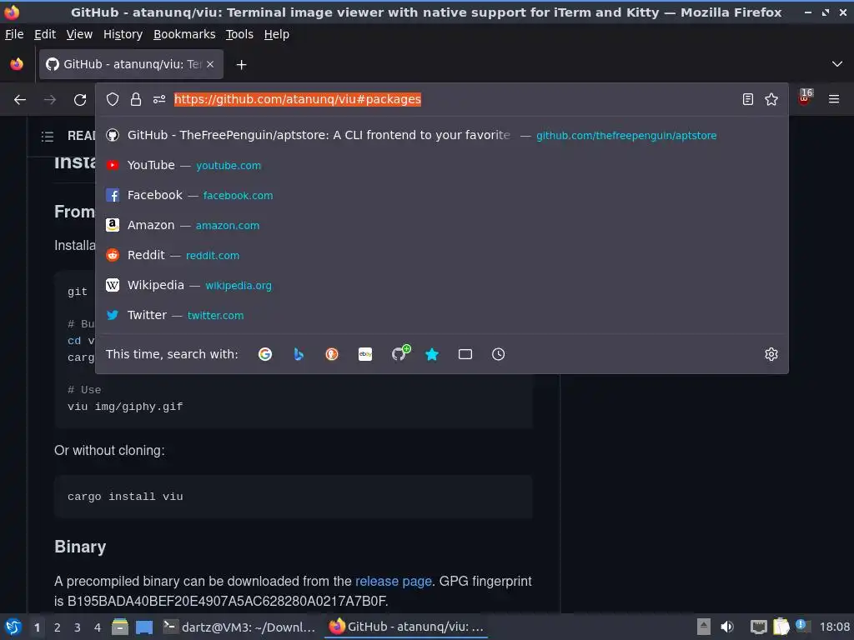The image size is (854, 640).
Task: Open the Edit menu
Action: point(45,34)
